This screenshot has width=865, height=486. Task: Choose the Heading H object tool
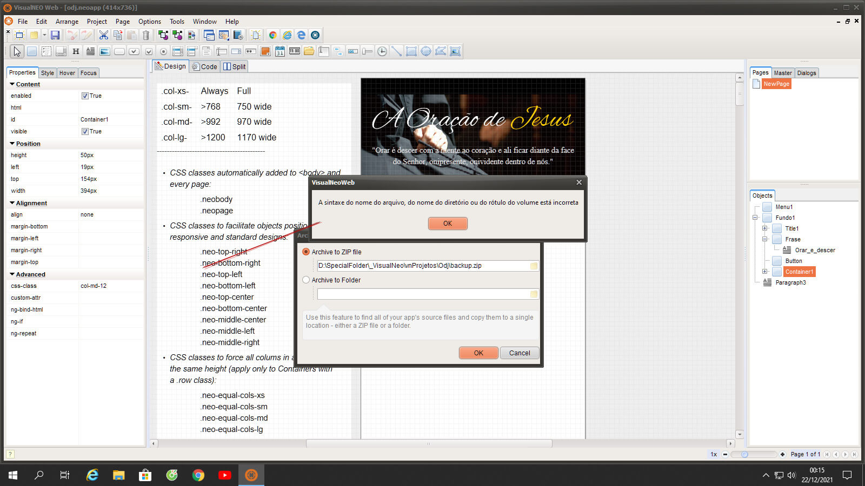point(76,51)
